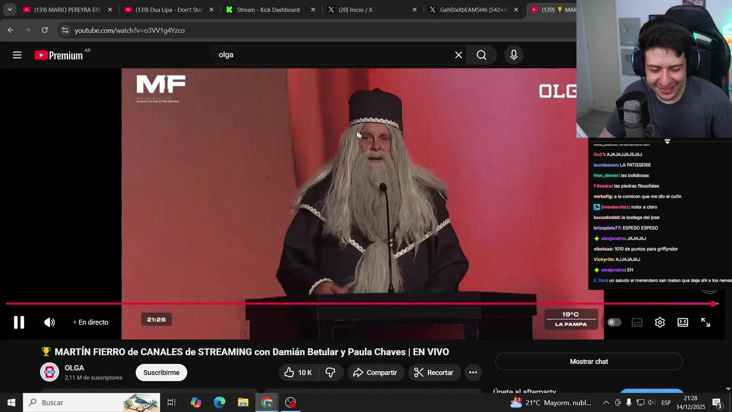732x412 pixels.
Task: Click the youtube.com address bar URL
Action: pos(130,30)
